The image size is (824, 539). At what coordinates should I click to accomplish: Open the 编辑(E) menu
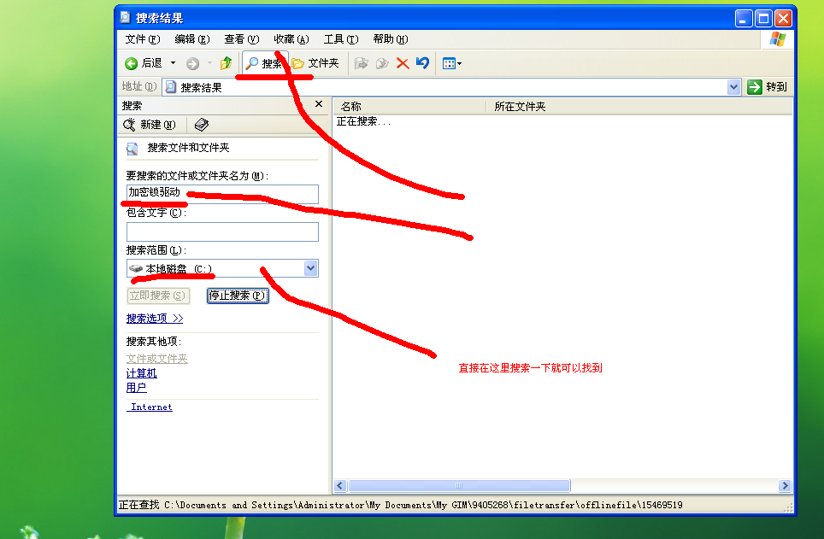point(191,39)
